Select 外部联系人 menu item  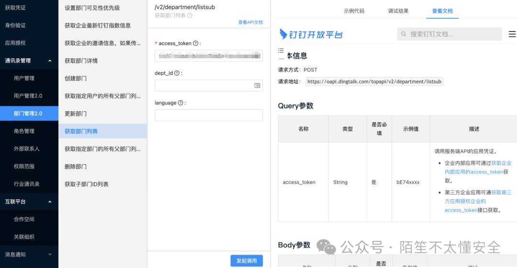(29, 149)
